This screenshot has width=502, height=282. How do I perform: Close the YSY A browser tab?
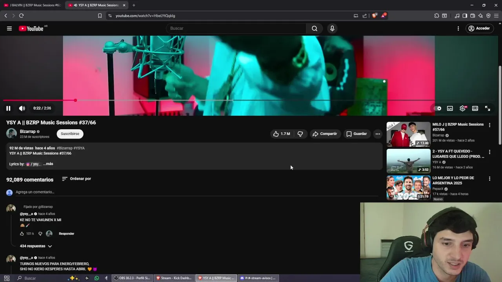[x=124, y=5]
